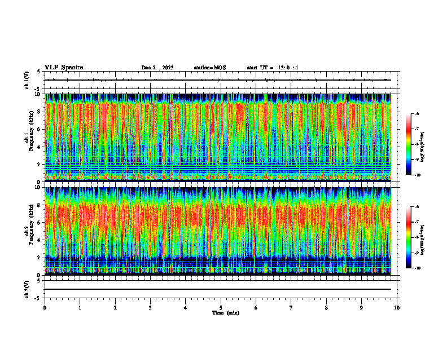Click the time axis tick label '0'
Viewport: 447px width, 345px height.
45,308
